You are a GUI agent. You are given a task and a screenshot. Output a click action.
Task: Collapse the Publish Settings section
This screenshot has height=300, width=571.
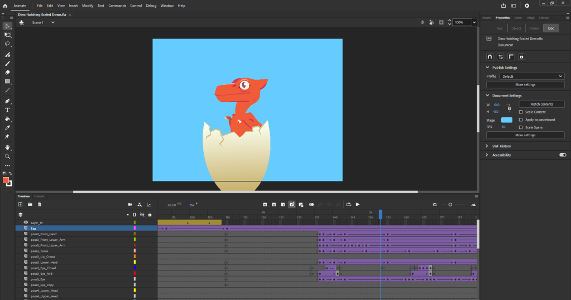487,67
